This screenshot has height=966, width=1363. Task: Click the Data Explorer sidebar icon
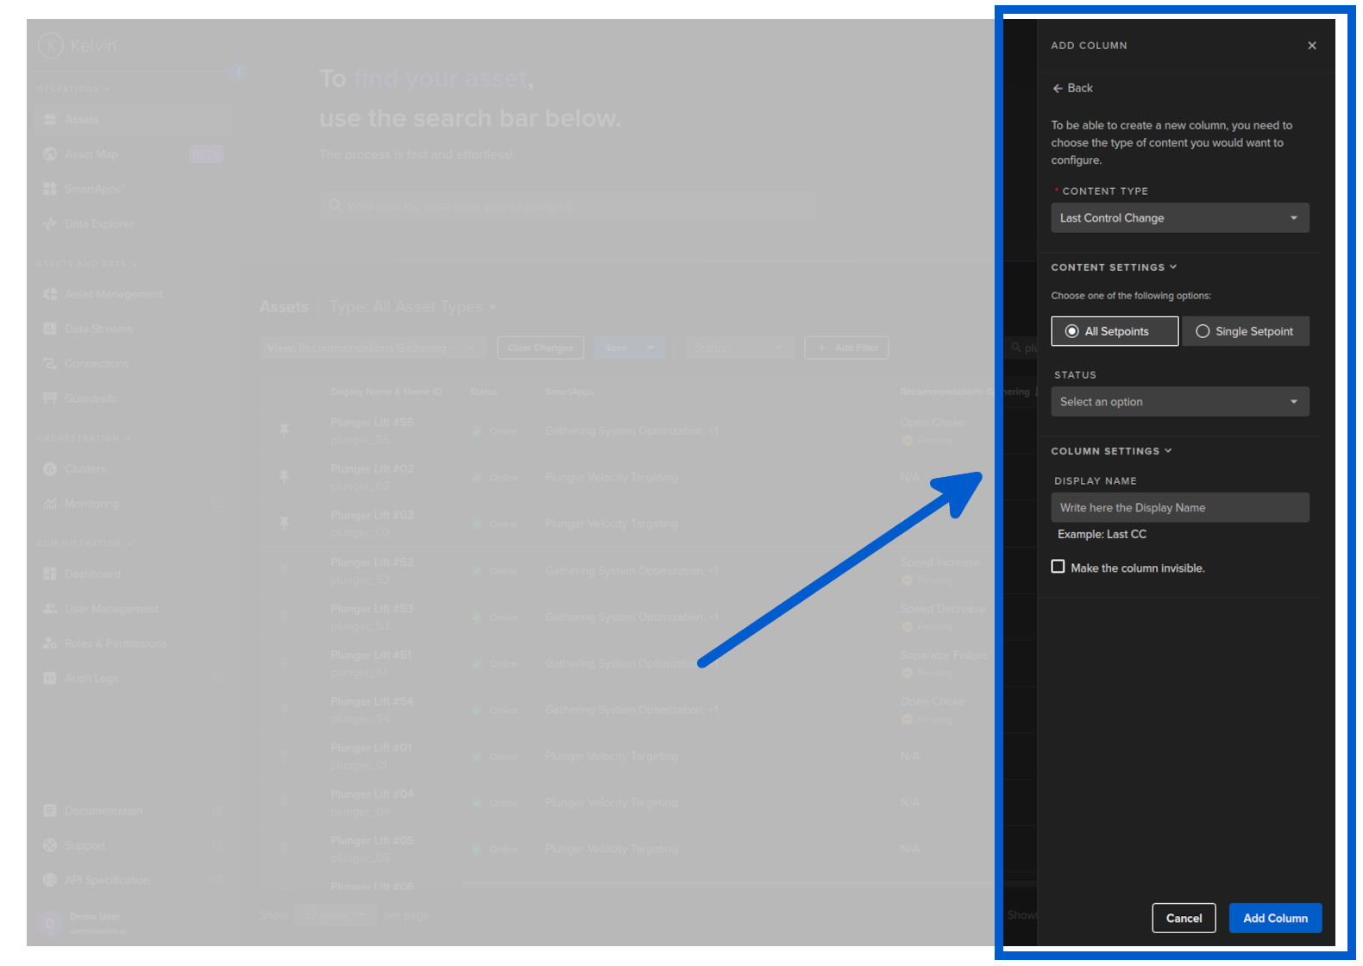[x=50, y=223]
